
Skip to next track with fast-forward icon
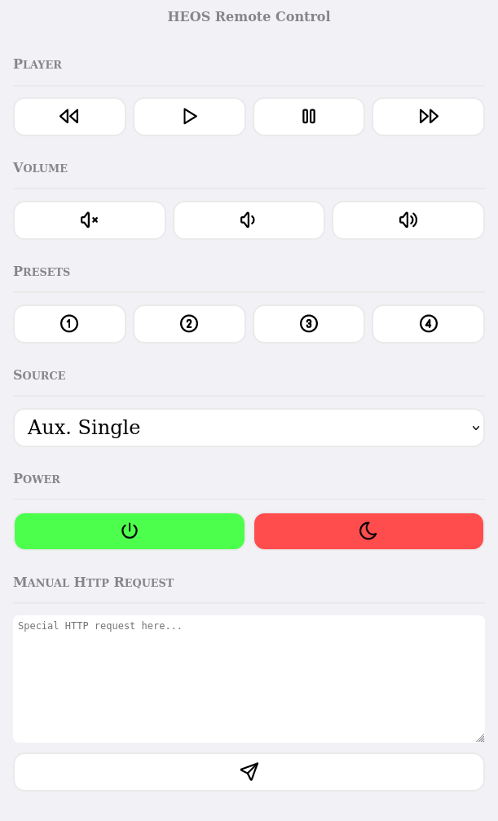point(428,116)
